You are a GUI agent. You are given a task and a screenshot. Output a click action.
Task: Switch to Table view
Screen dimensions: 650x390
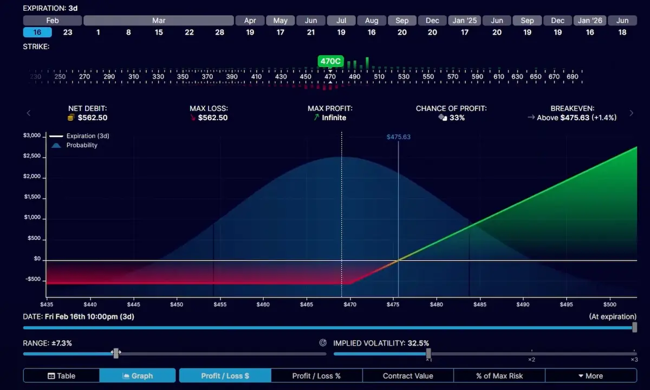[x=61, y=376]
